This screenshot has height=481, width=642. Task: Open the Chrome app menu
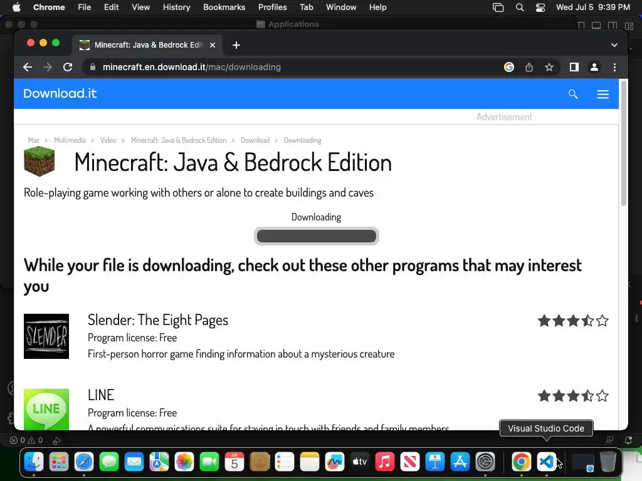[49, 8]
